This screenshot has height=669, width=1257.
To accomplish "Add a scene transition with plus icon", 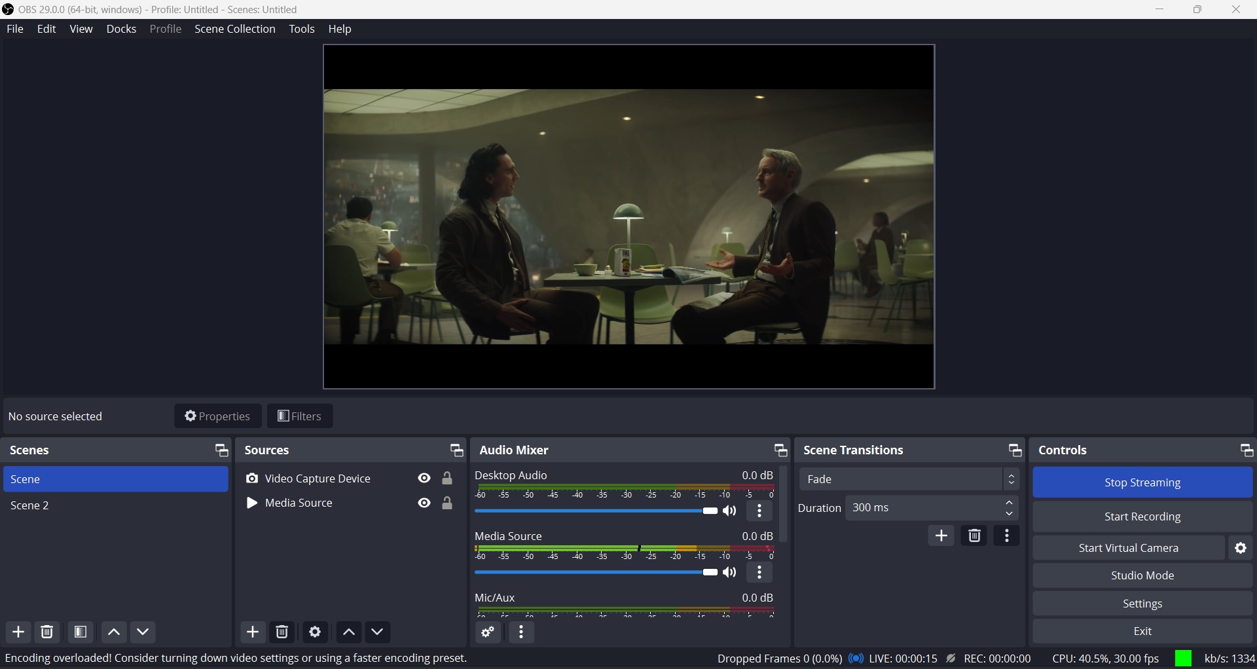I will pos(941,535).
